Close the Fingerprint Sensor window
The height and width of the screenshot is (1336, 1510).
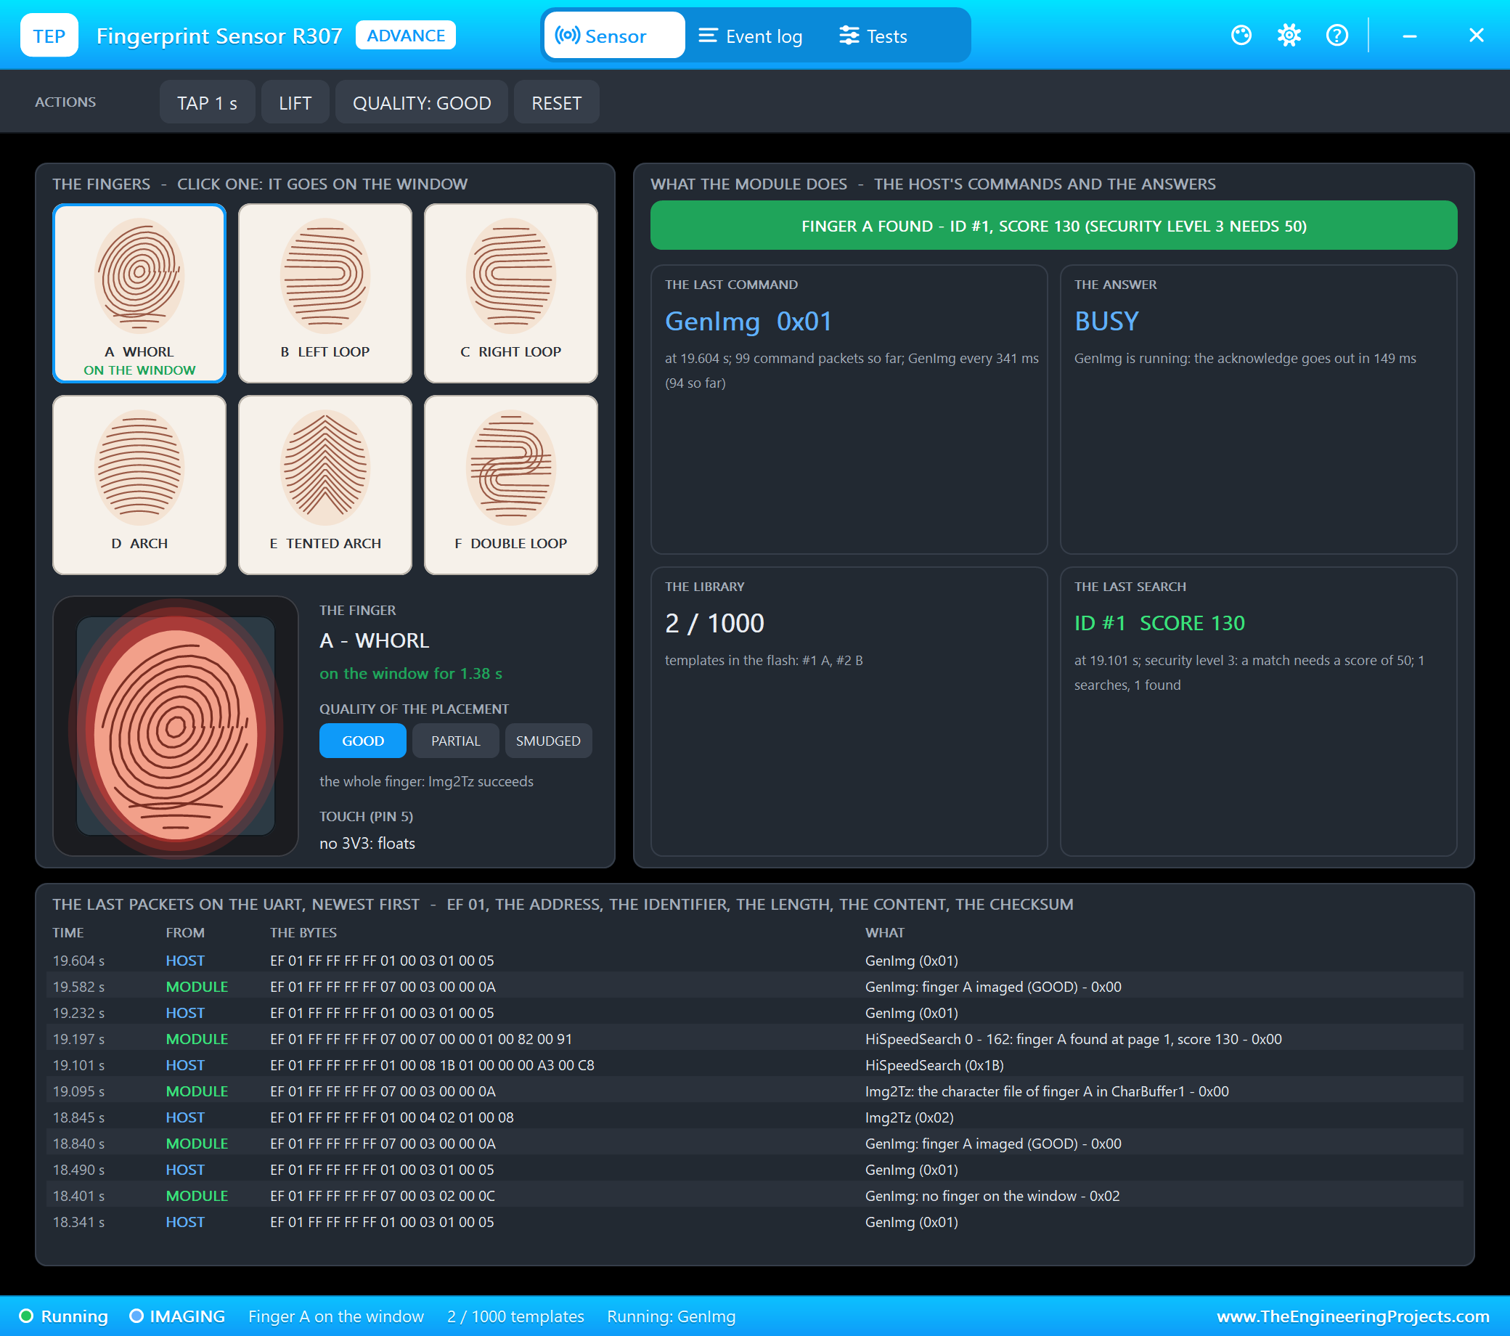[1476, 36]
